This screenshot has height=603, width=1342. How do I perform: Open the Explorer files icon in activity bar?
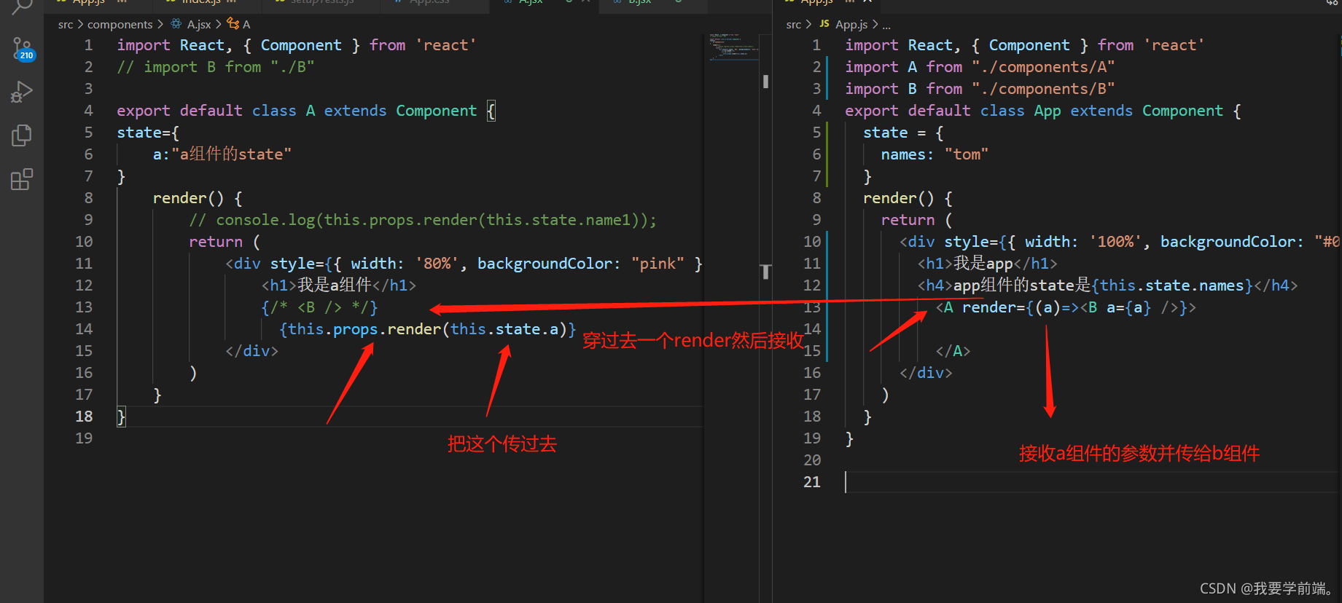point(22,135)
